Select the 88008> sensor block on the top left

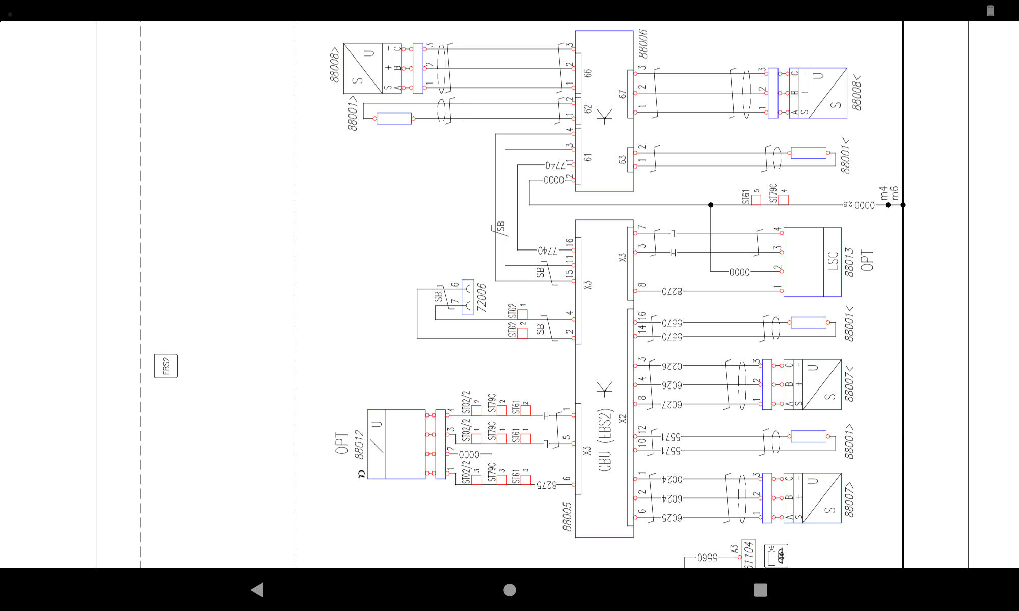pyautogui.click(x=363, y=68)
